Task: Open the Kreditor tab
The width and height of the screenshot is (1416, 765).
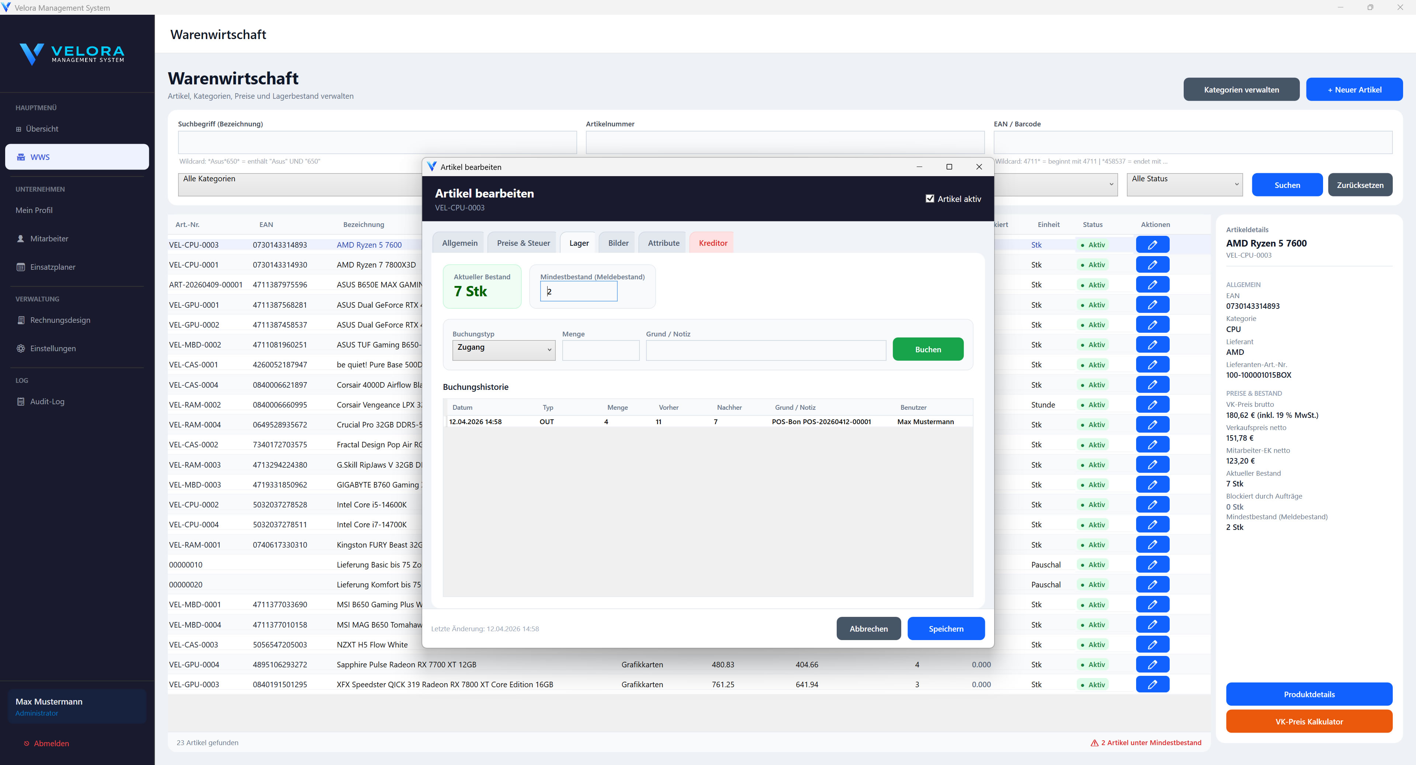Action: pos(712,243)
